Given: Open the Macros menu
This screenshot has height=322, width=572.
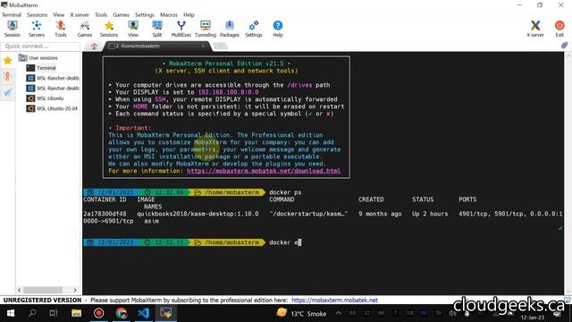Looking at the screenshot, I should pyautogui.click(x=169, y=14).
